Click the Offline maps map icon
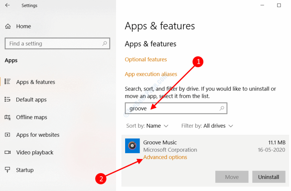 8,117
